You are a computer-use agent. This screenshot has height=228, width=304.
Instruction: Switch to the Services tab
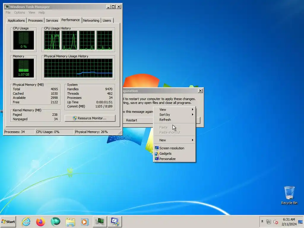[x=52, y=20]
